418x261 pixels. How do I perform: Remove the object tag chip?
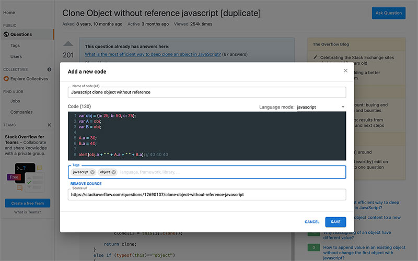[x=113, y=172]
